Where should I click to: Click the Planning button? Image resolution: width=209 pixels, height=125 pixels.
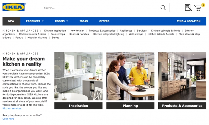click(130, 106)
